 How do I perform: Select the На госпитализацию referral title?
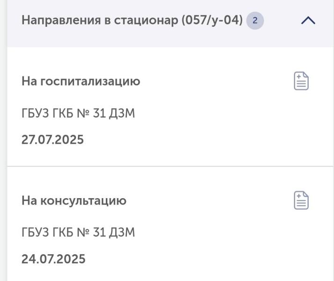point(81,81)
